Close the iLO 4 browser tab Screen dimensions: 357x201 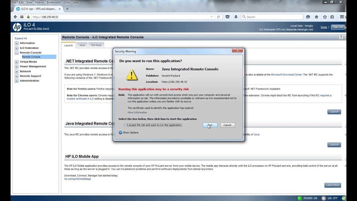59,9
